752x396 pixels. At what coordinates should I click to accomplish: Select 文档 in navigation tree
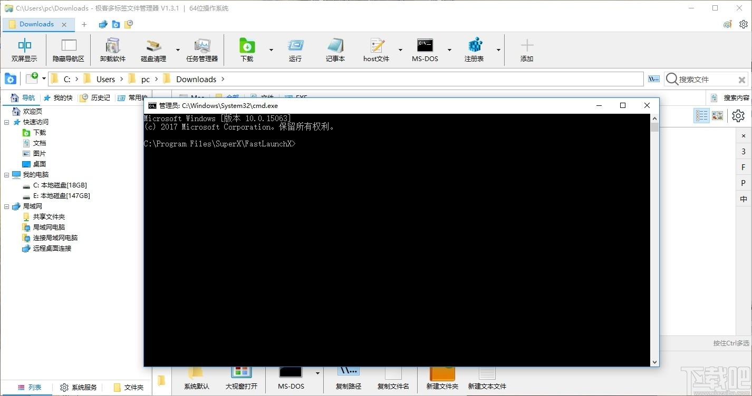pyautogui.click(x=40, y=143)
